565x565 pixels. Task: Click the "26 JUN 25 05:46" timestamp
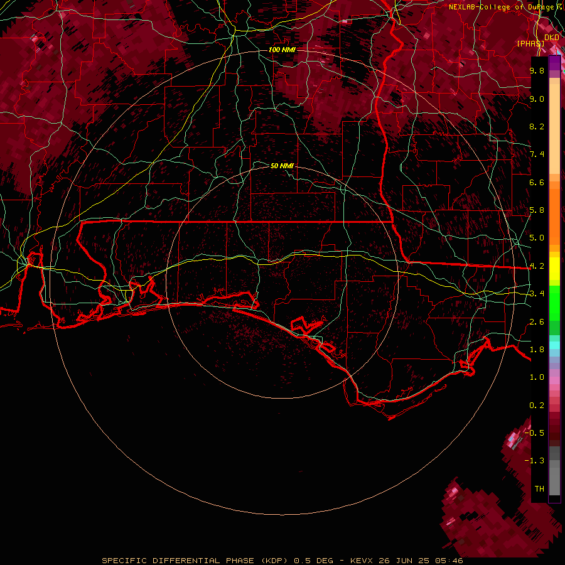coord(421,561)
